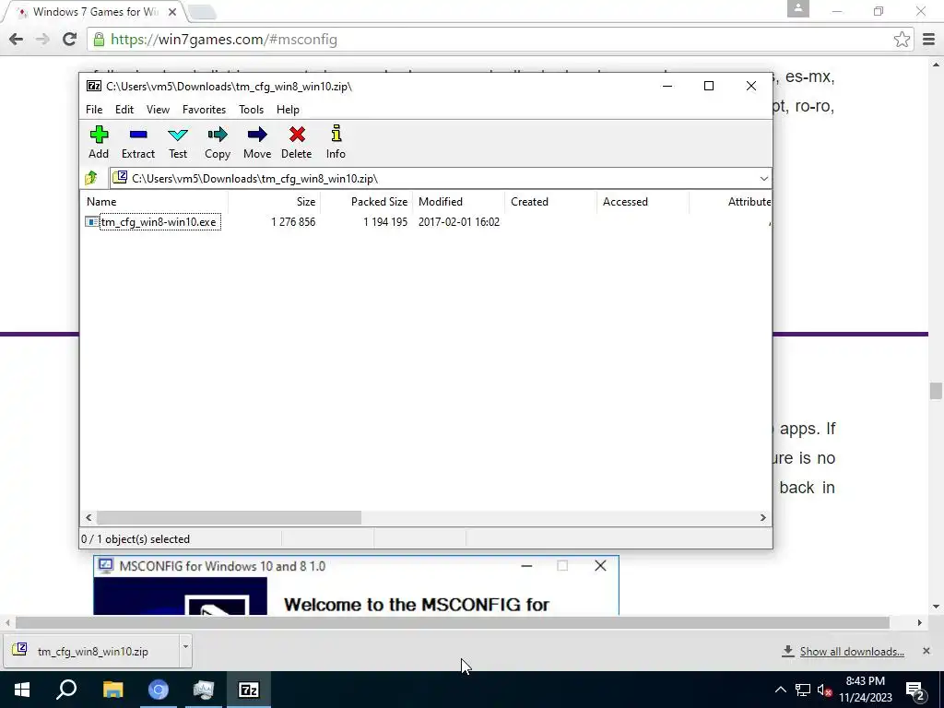Choose the Move toolbar icon
944x708 pixels.
(257, 142)
